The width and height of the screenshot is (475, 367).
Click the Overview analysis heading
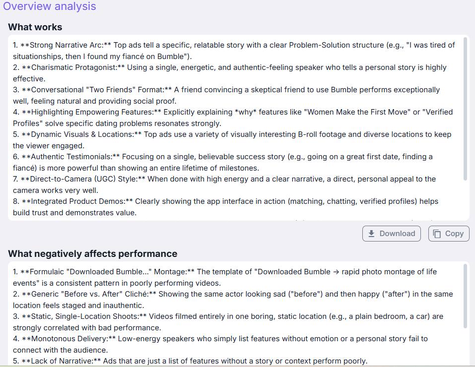50,6
